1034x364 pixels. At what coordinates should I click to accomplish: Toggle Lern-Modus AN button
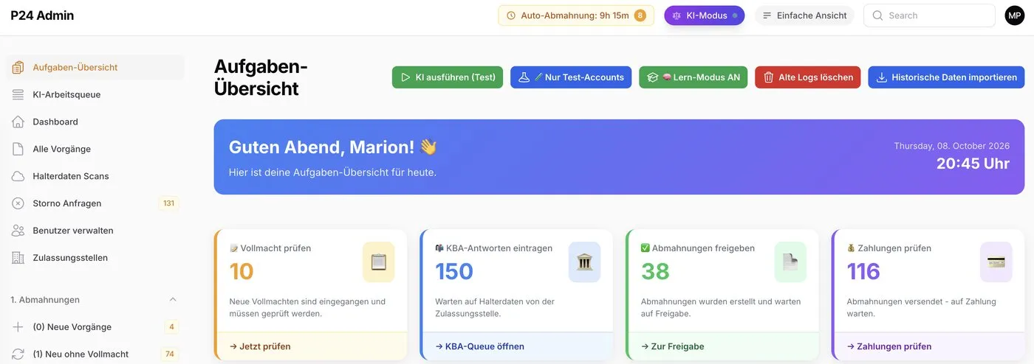694,77
